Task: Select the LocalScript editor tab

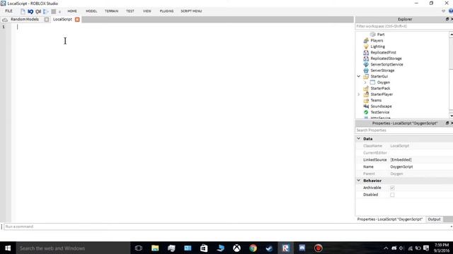Action: tap(62, 19)
